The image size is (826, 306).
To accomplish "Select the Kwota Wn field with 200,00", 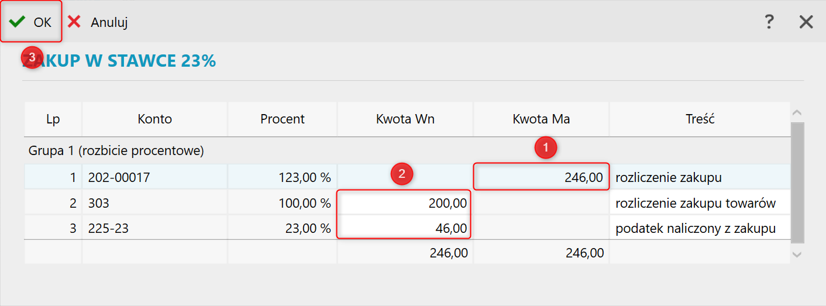I will pos(405,203).
